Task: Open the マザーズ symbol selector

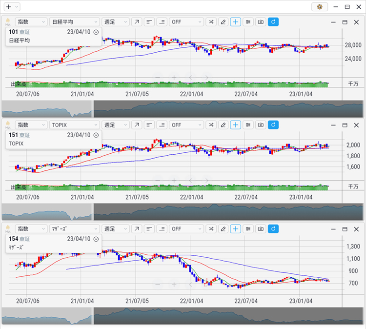Action: [74, 228]
